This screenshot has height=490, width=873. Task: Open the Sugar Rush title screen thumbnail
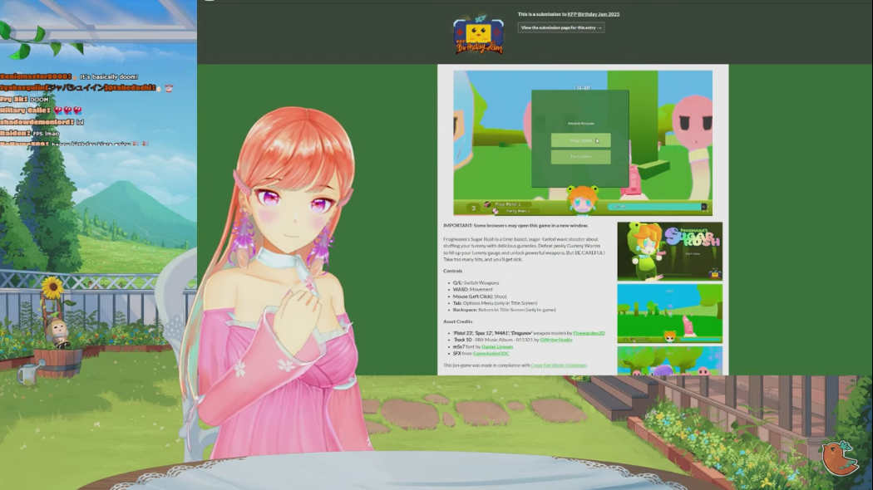click(x=670, y=252)
